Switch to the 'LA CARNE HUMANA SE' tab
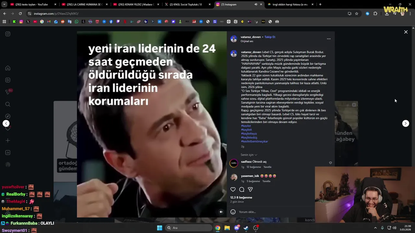This screenshot has height=233, width=415. click(x=85, y=5)
